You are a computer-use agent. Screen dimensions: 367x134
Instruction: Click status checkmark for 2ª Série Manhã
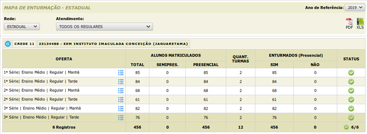pos(351,91)
